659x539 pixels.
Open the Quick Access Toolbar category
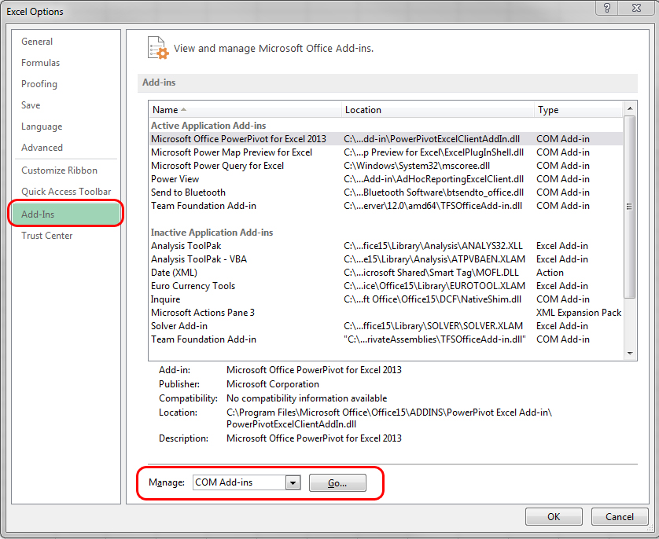[66, 192]
